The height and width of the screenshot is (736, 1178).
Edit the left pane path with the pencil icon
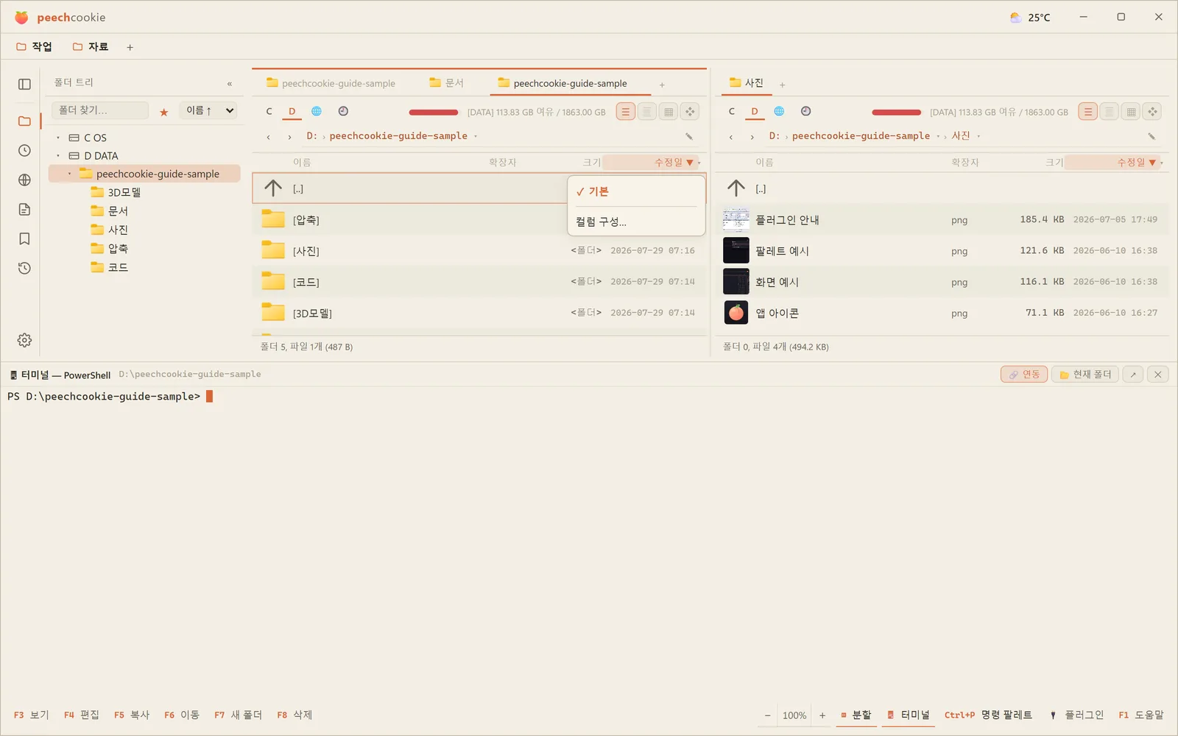click(x=689, y=136)
